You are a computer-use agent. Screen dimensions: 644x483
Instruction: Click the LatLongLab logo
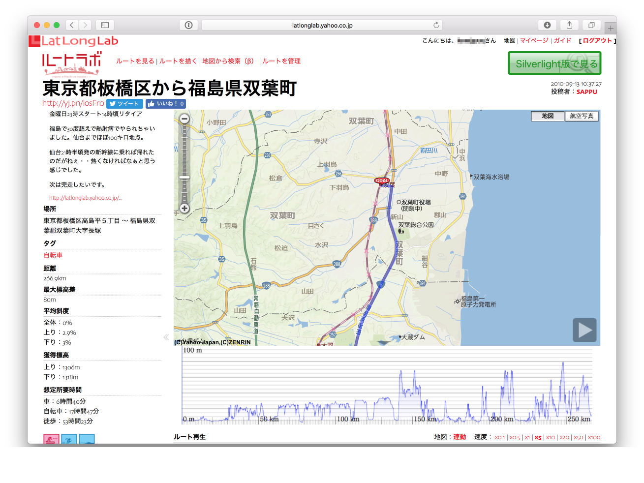(x=74, y=41)
